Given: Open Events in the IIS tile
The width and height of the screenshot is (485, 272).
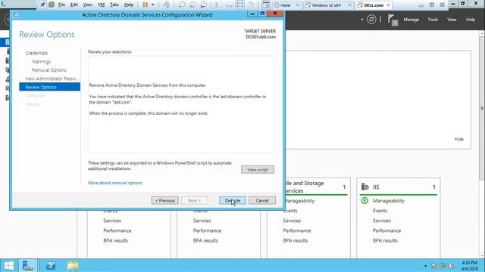Looking at the screenshot, I should click(x=380, y=211).
